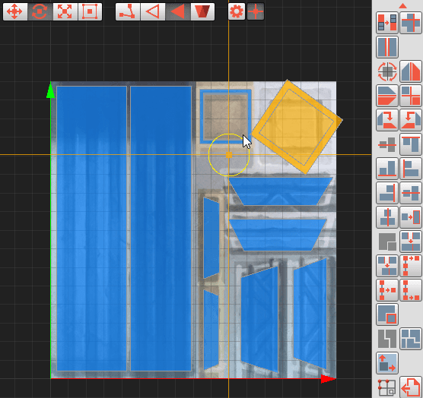
Task: Click the align left edge icon
Action: pyautogui.click(x=411, y=169)
